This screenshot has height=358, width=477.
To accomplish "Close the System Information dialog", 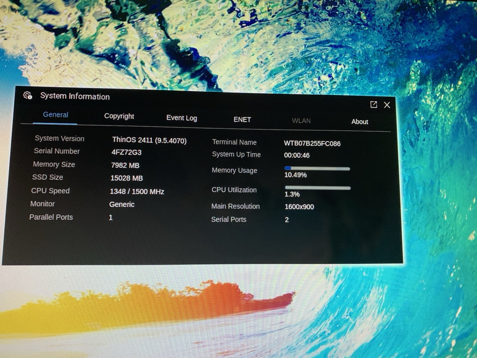I will click(387, 105).
